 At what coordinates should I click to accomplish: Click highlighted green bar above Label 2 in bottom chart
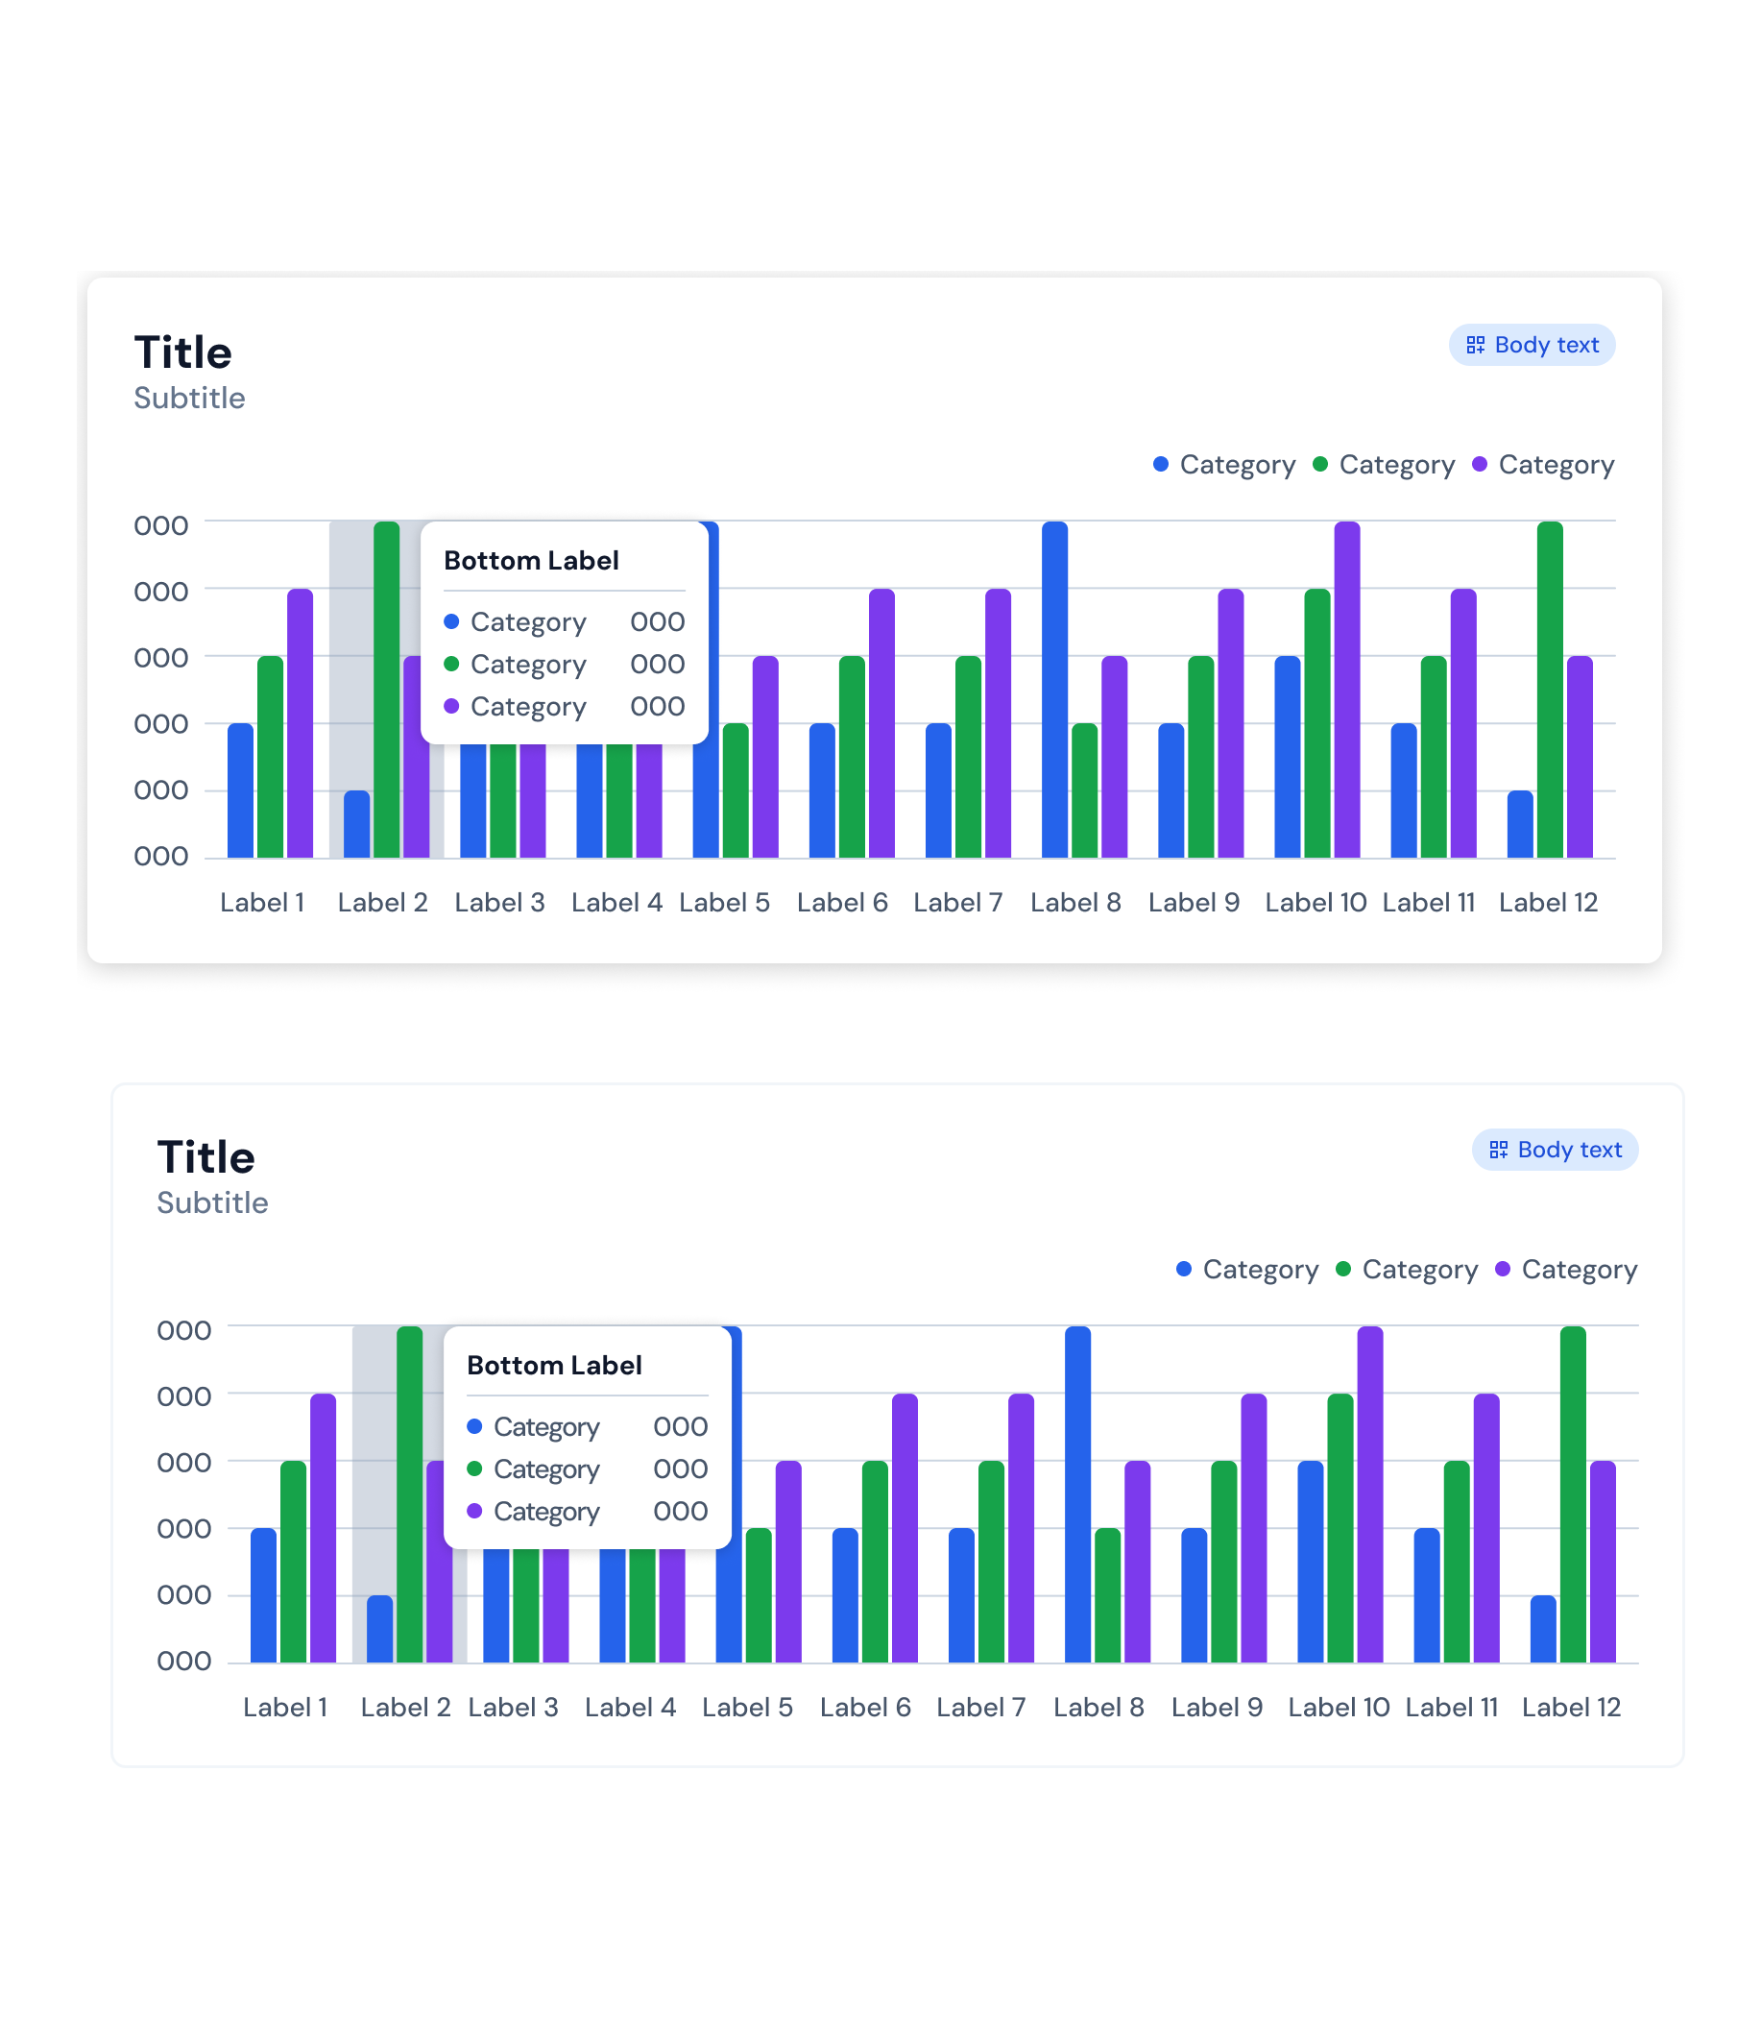[409, 1493]
